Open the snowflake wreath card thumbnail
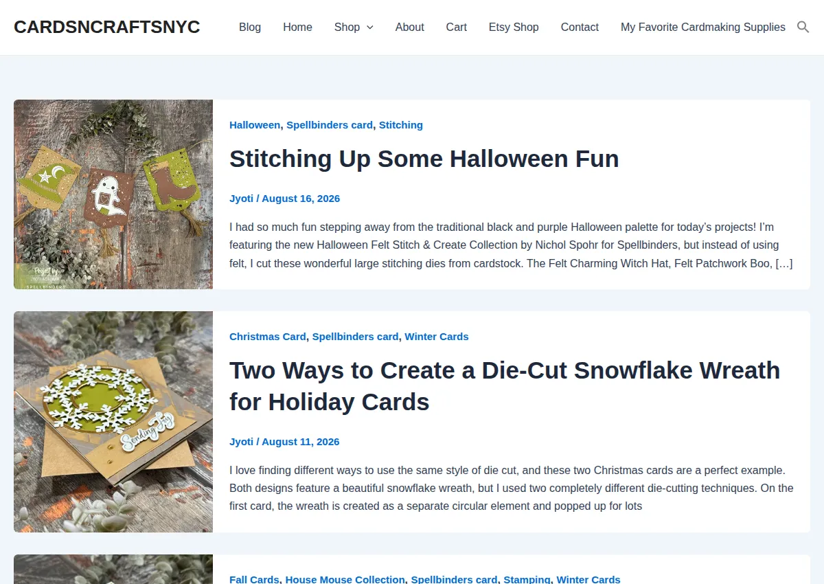Viewport: 824px width, 584px height. tap(113, 422)
